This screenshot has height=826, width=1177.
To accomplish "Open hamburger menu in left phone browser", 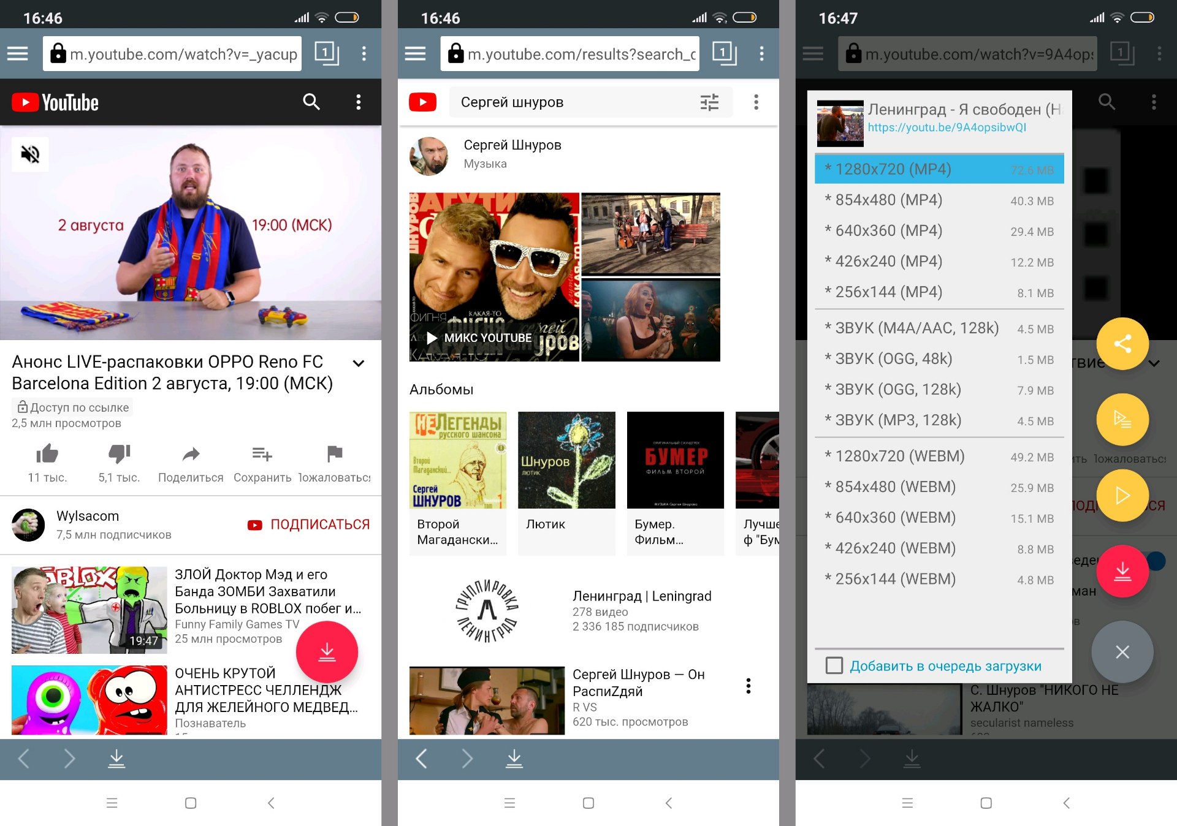I will 18,54.
